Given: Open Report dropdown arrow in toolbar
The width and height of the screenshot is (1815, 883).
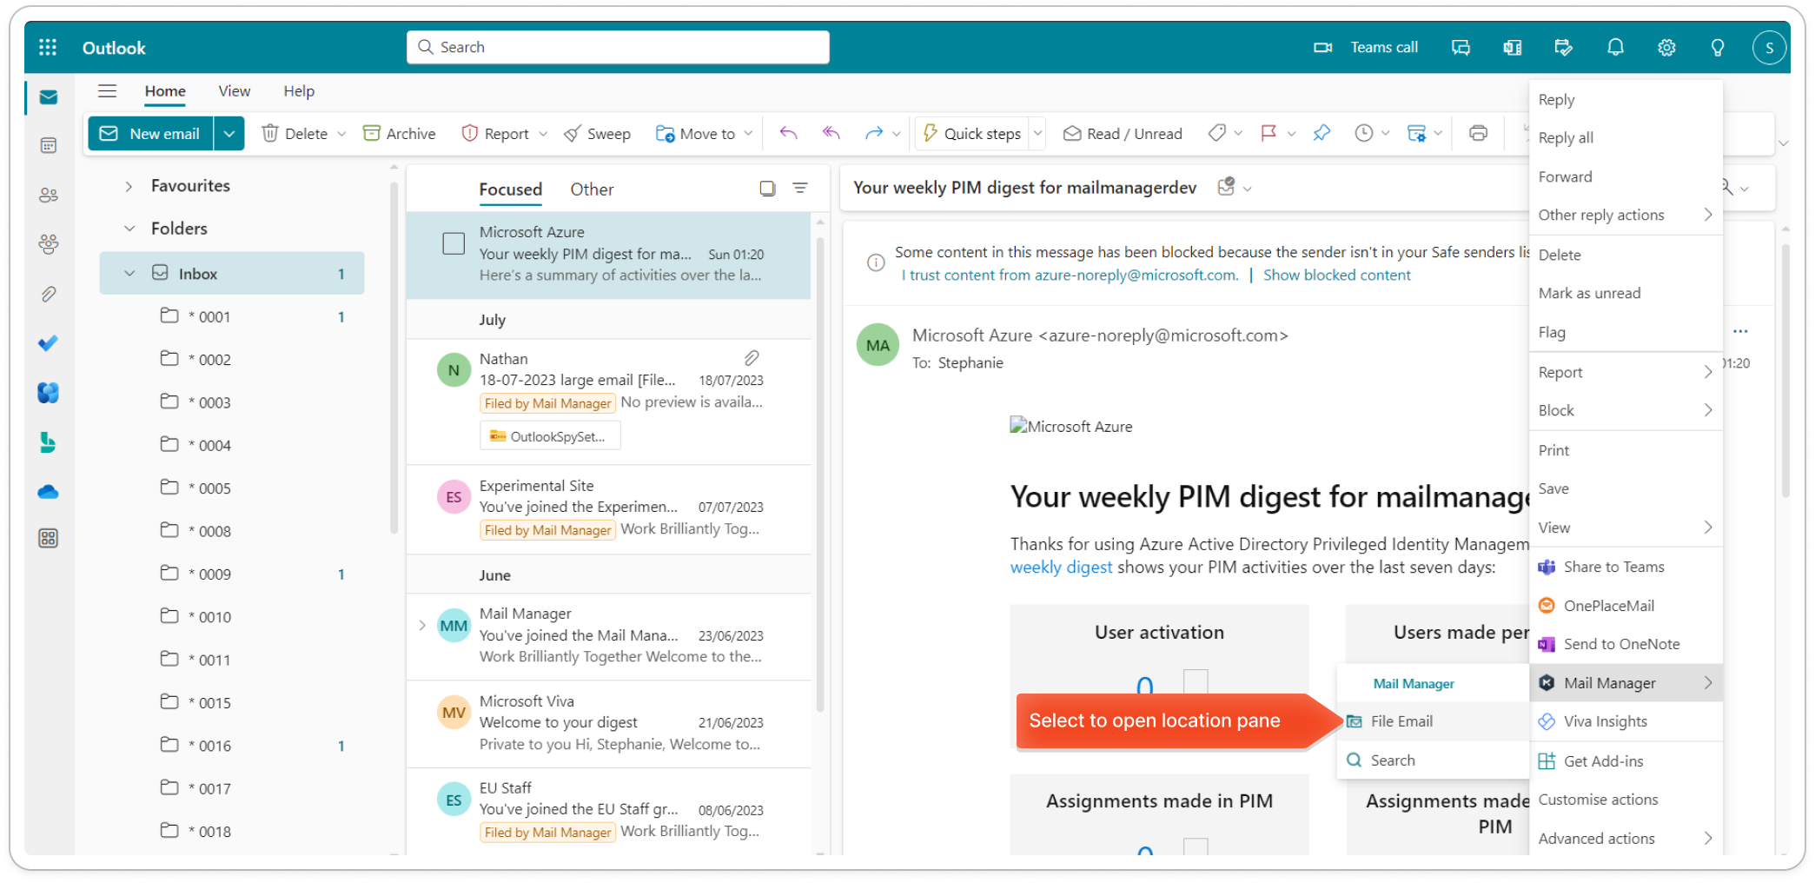Looking at the screenshot, I should click(543, 133).
